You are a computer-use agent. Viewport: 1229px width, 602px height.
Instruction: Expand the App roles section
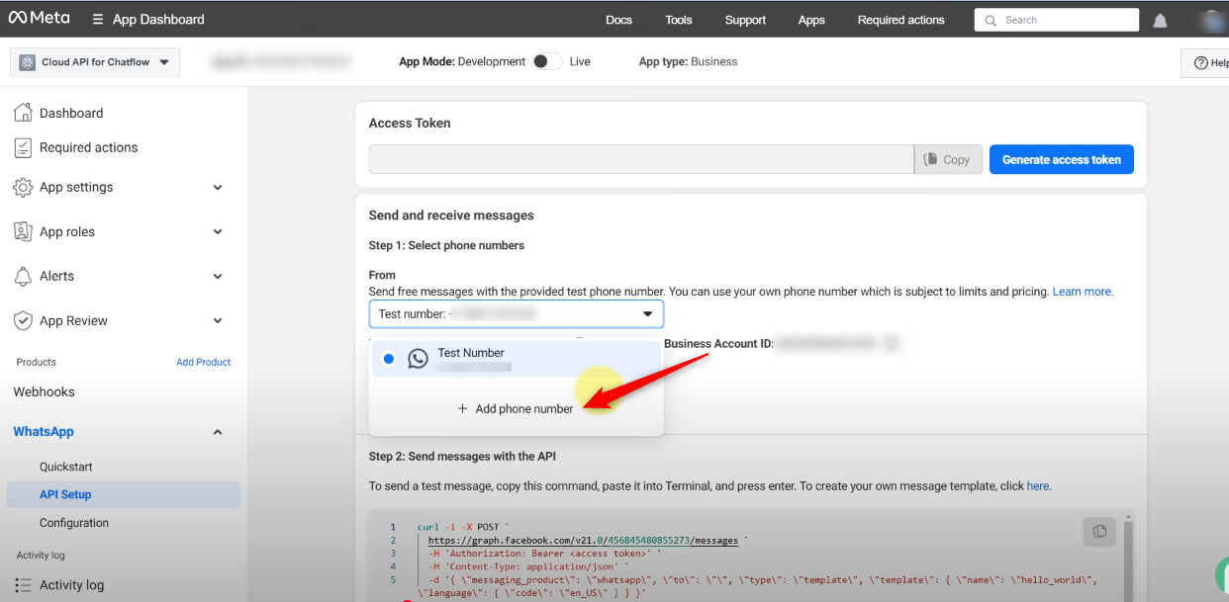click(218, 231)
